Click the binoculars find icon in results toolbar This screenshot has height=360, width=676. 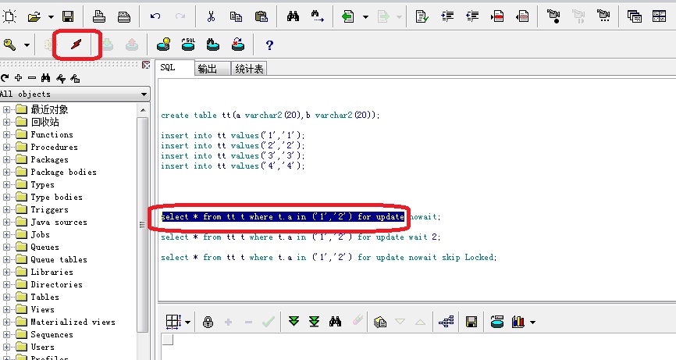335,322
